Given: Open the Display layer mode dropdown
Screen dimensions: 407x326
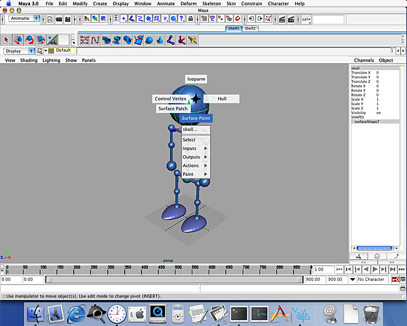Looking at the screenshot, I should [19, 51].
